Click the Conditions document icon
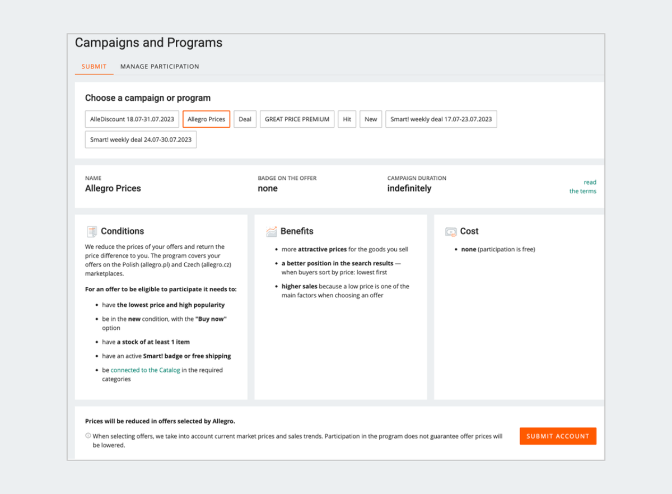Screen dimensions: 672x494 click(x=91, y=231)
